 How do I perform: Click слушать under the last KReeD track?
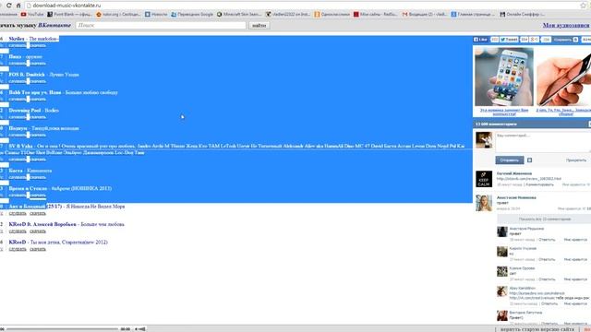[18, 249]
